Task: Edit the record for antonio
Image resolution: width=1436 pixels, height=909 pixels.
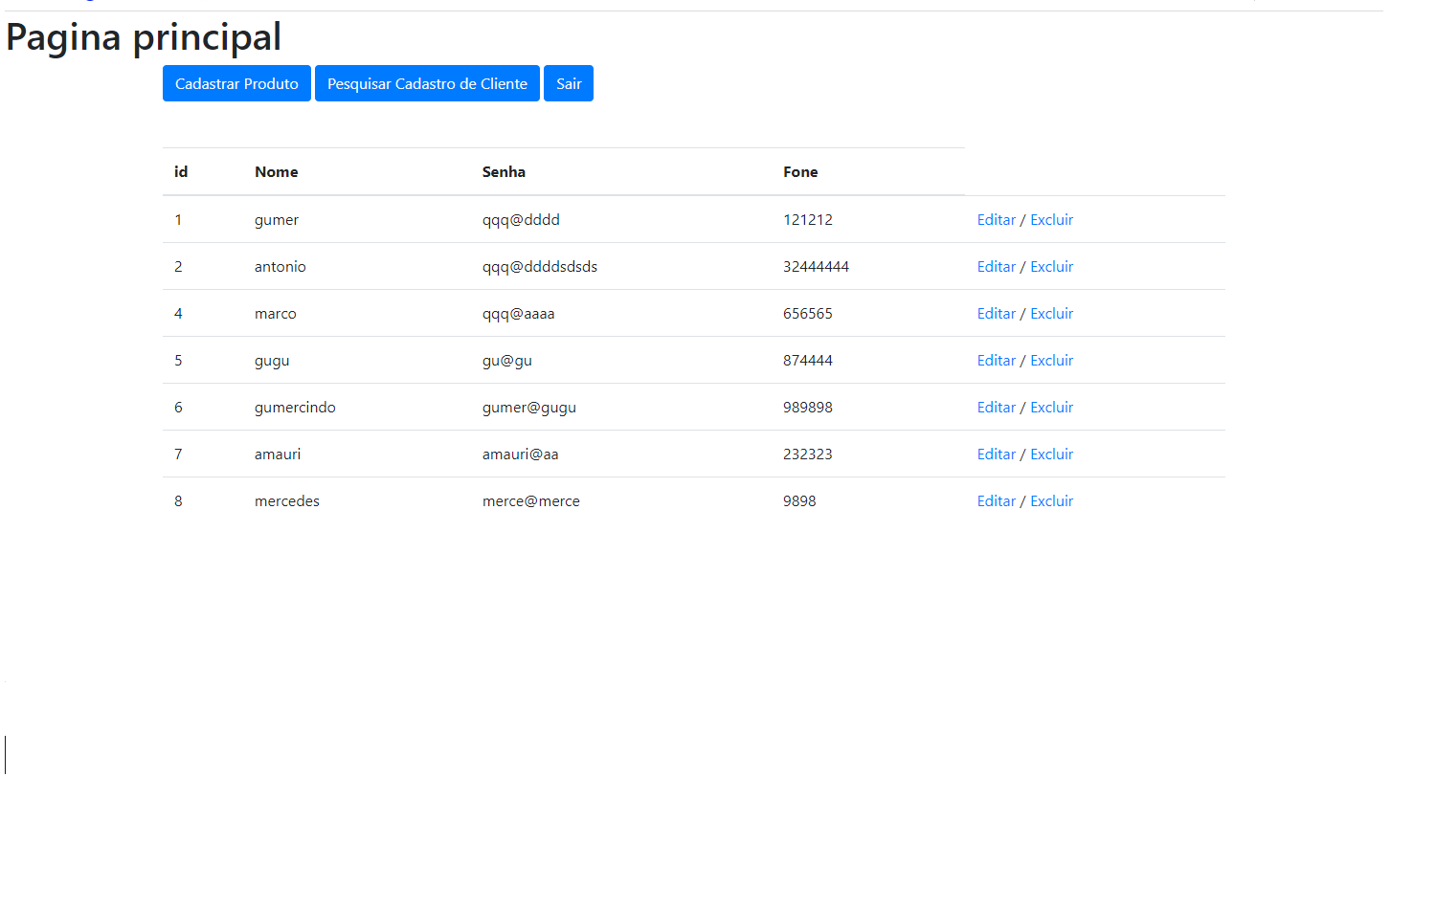Action: 996,266
